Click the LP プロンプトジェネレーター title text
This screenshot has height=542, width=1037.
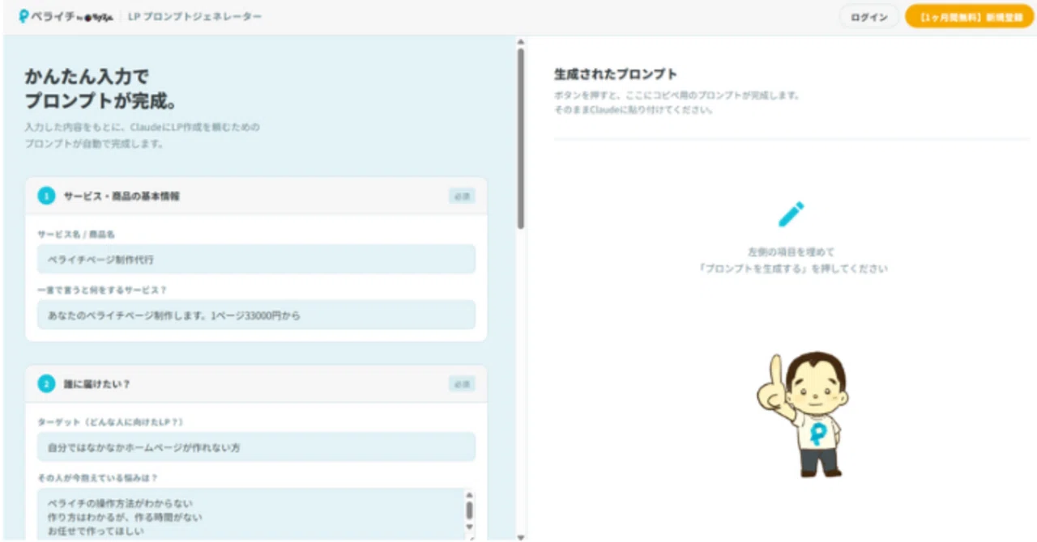194,17
